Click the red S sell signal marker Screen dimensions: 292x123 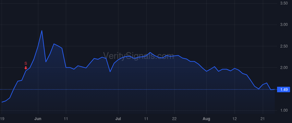click(26, 66)
